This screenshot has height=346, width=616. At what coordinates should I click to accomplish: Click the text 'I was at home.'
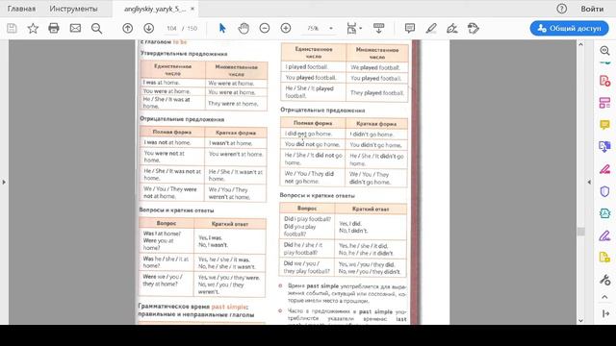[162, 83]
